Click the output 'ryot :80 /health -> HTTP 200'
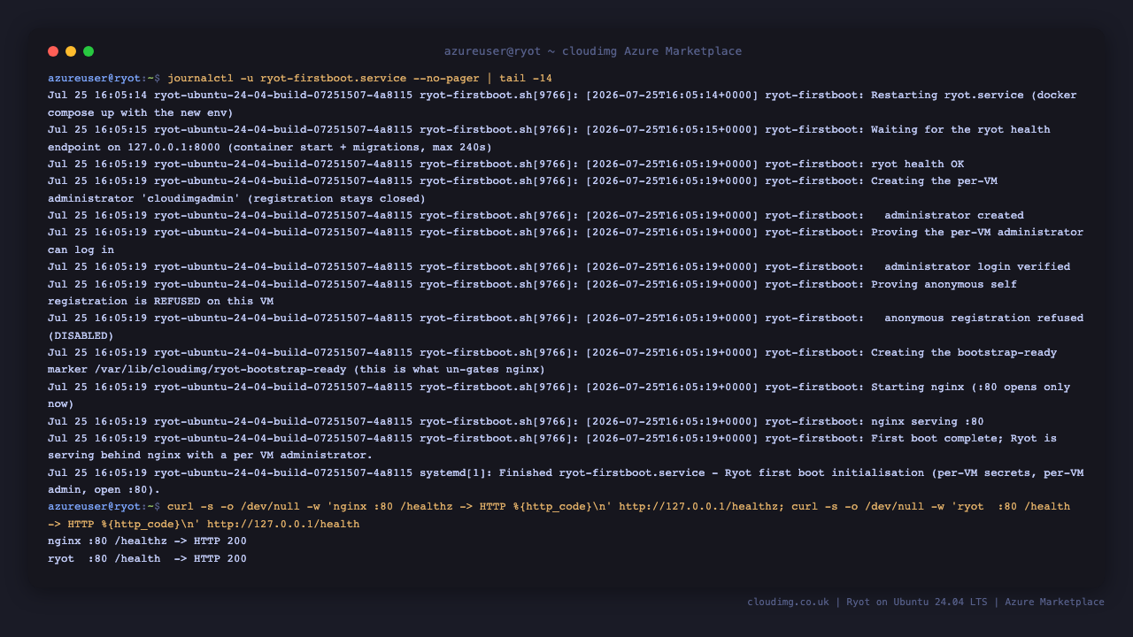1133x637 pixels. pos(147,558)
